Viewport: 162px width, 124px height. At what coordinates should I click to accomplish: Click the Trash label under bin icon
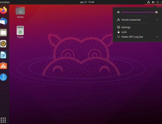(20, 37)
